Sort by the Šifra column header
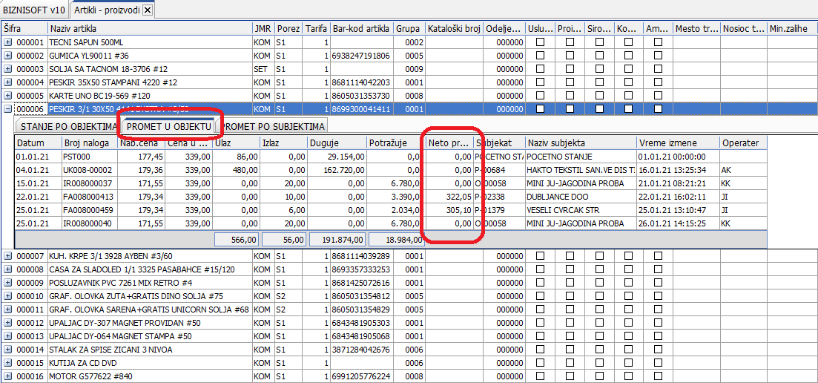 tap(24, 28)
